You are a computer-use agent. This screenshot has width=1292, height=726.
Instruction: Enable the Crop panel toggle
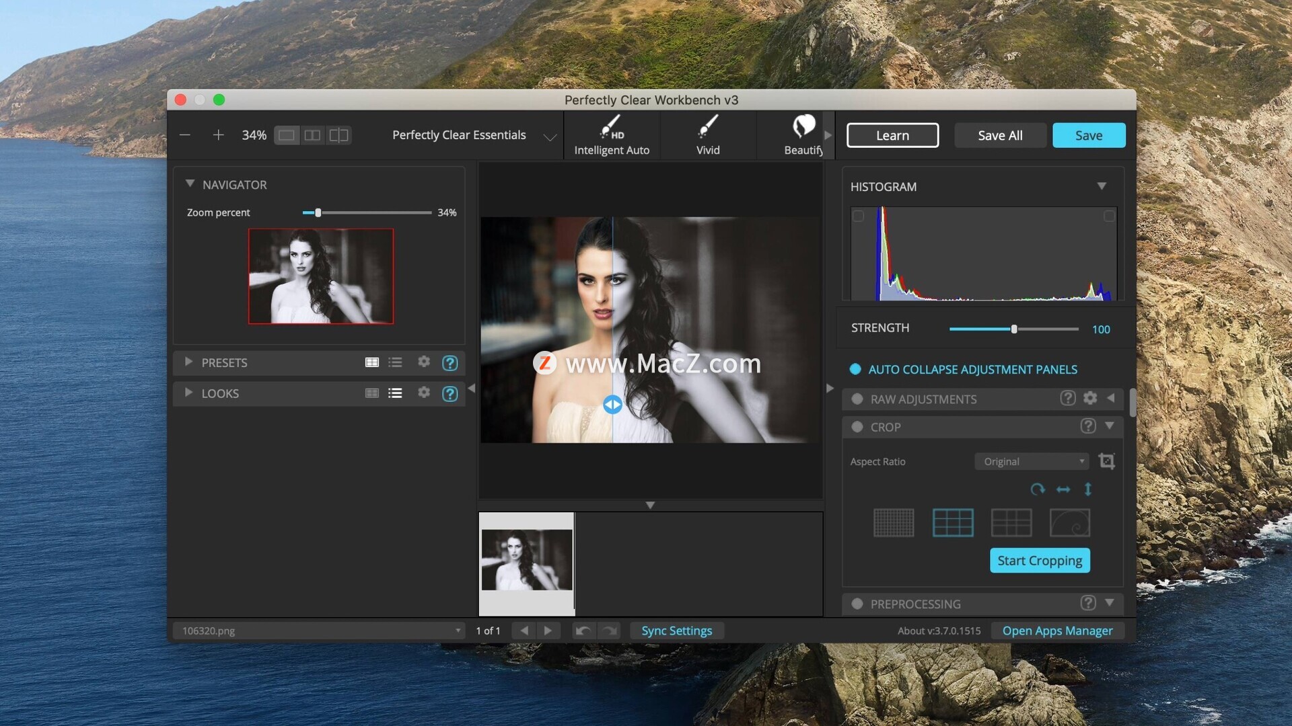857,427
